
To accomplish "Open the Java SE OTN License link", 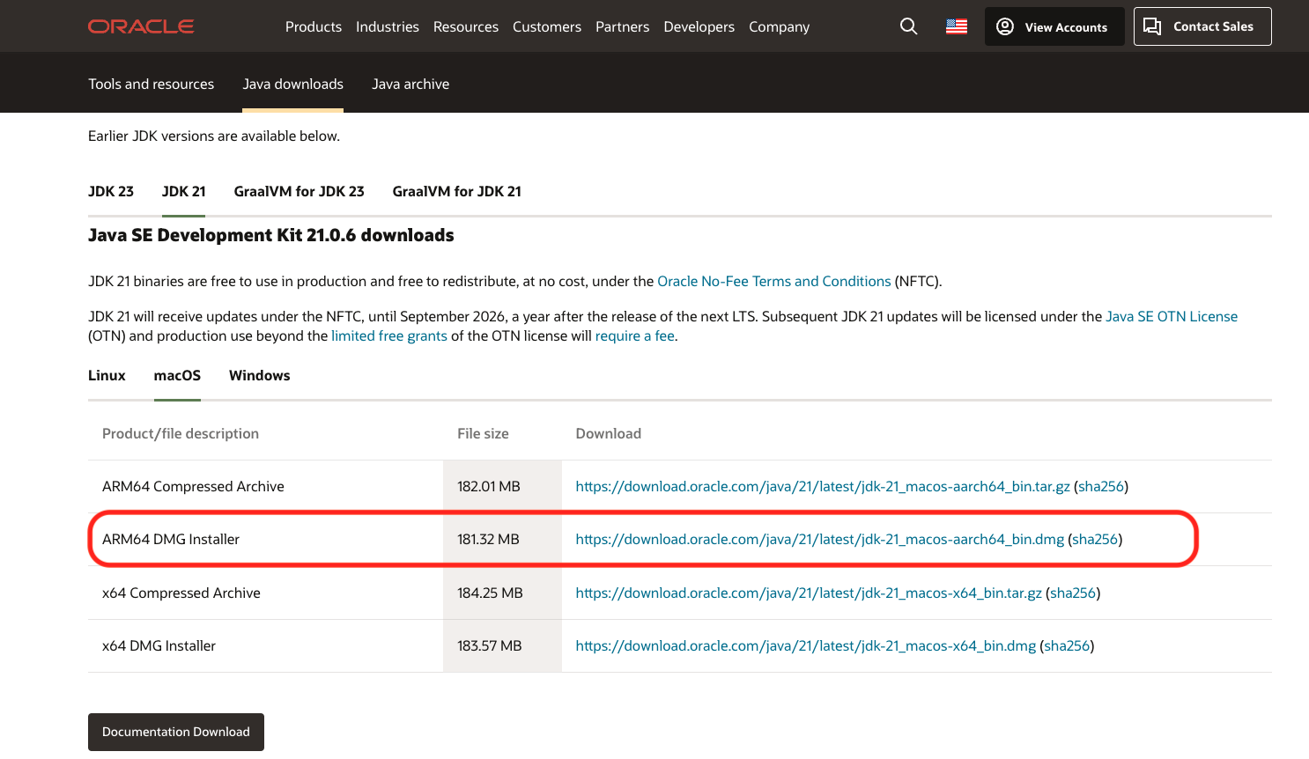I will pos(1172,316).
